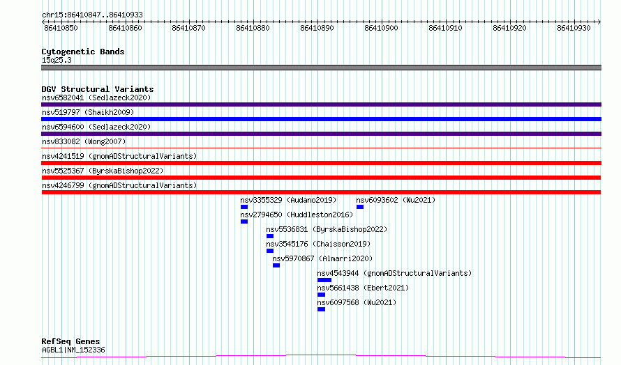The image size is (621, 365).
Task: Click ruler position 86410880
Action: click(x=253, y=28)
